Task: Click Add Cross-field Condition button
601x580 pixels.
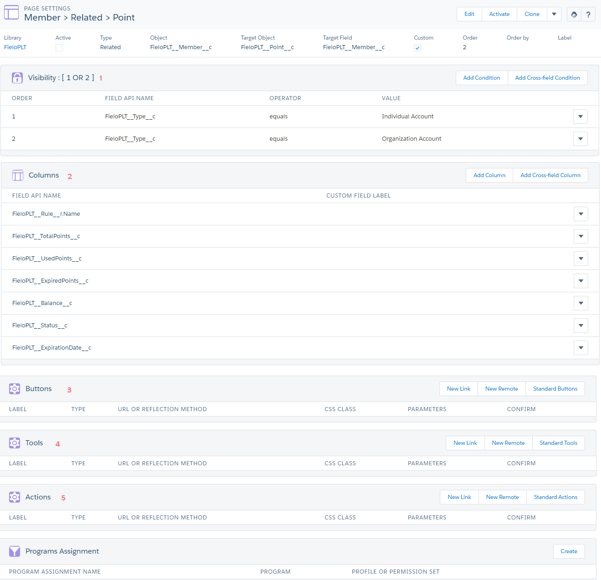Action: point(548,78)
